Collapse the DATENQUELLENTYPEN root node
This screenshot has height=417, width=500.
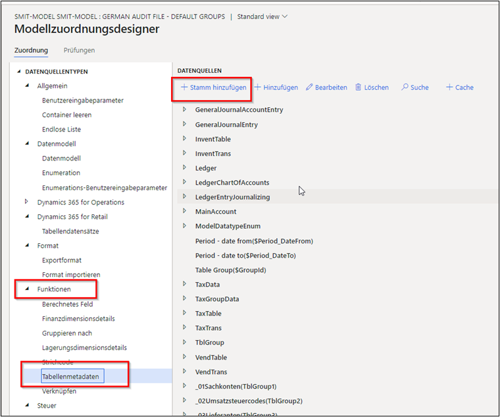point(19,72)
